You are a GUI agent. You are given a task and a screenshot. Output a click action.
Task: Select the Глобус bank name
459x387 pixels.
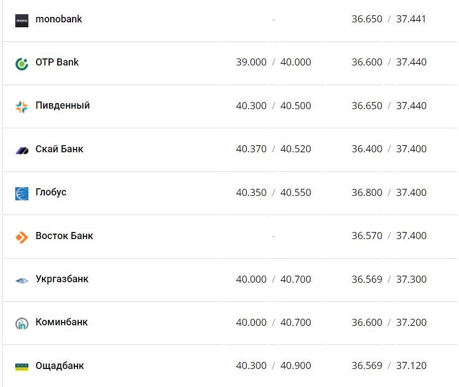click(x=51, y=192)
